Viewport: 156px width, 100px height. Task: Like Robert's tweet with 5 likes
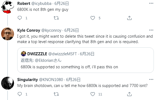[x=93, y=18]
